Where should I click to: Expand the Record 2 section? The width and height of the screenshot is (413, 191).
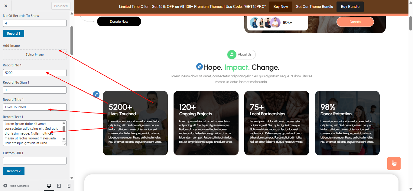14,171
